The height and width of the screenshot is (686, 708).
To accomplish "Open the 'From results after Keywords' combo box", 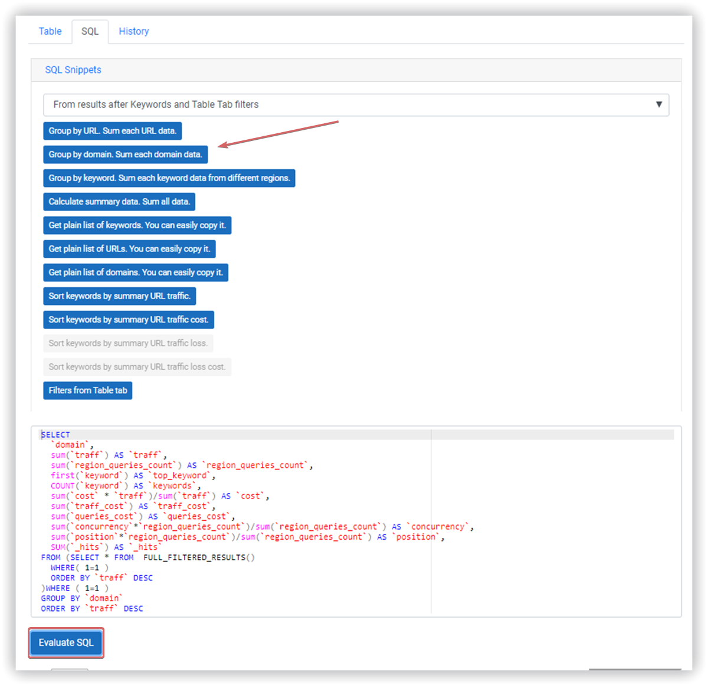I will [356, 105].
